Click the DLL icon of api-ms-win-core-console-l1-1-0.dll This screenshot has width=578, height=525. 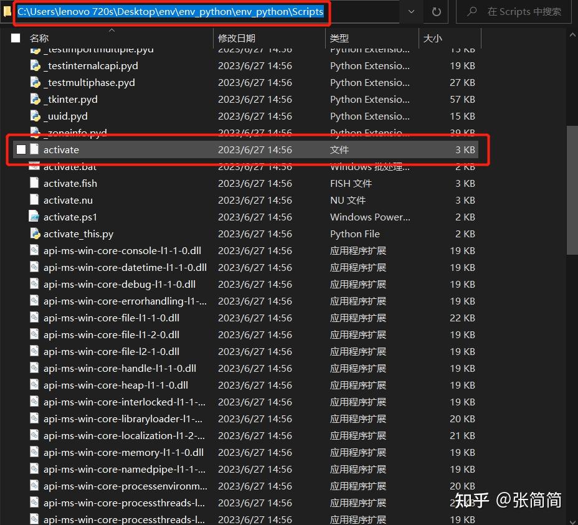tap(34, 250)
